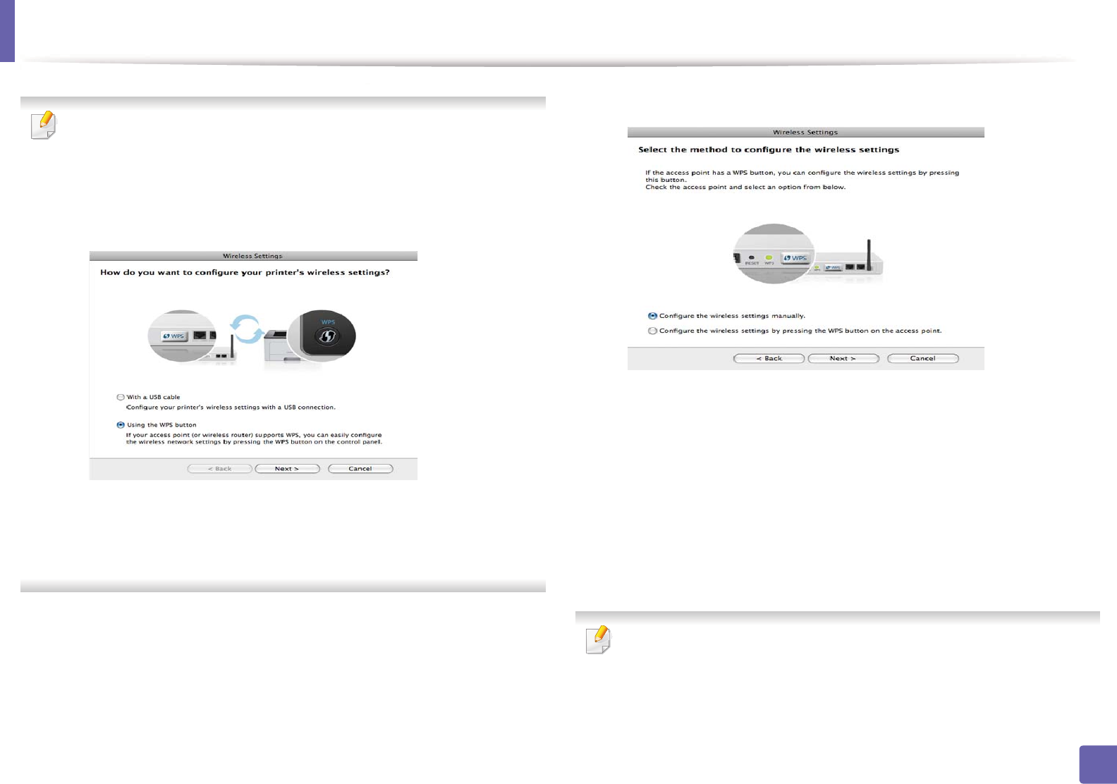
Task: Click the access point WPS illustration in left dialog
Action: click(x=182, y=336)
